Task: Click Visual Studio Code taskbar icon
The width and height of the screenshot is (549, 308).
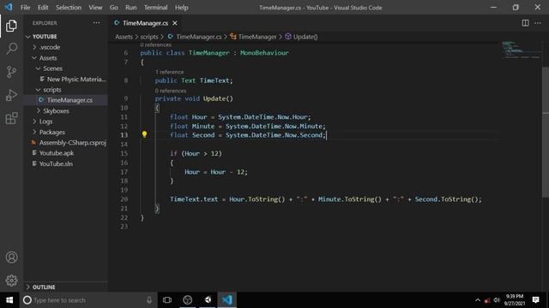Action: tap(226, 300)
